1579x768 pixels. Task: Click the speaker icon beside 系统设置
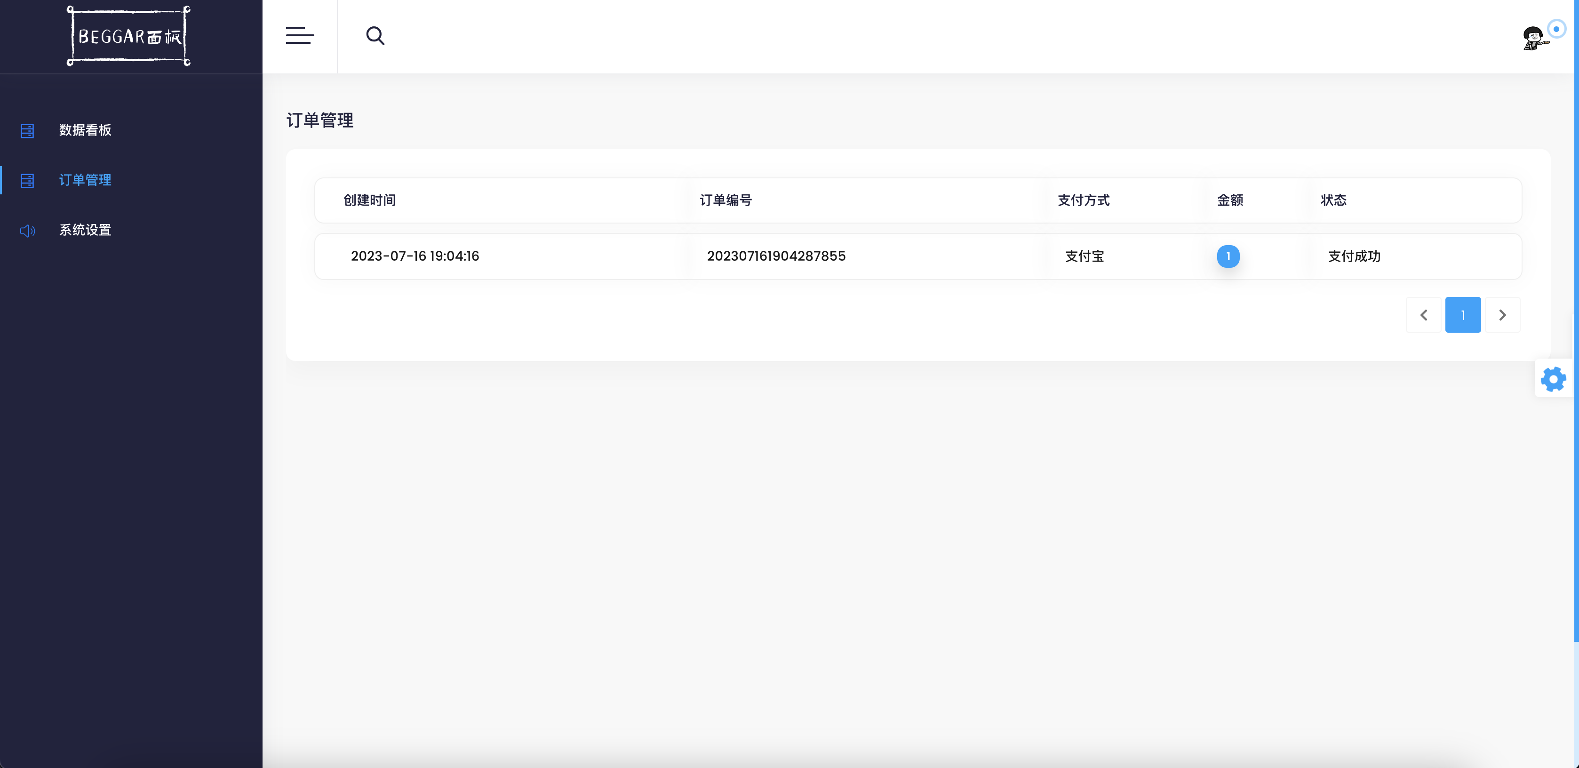[x=27, y=231]
